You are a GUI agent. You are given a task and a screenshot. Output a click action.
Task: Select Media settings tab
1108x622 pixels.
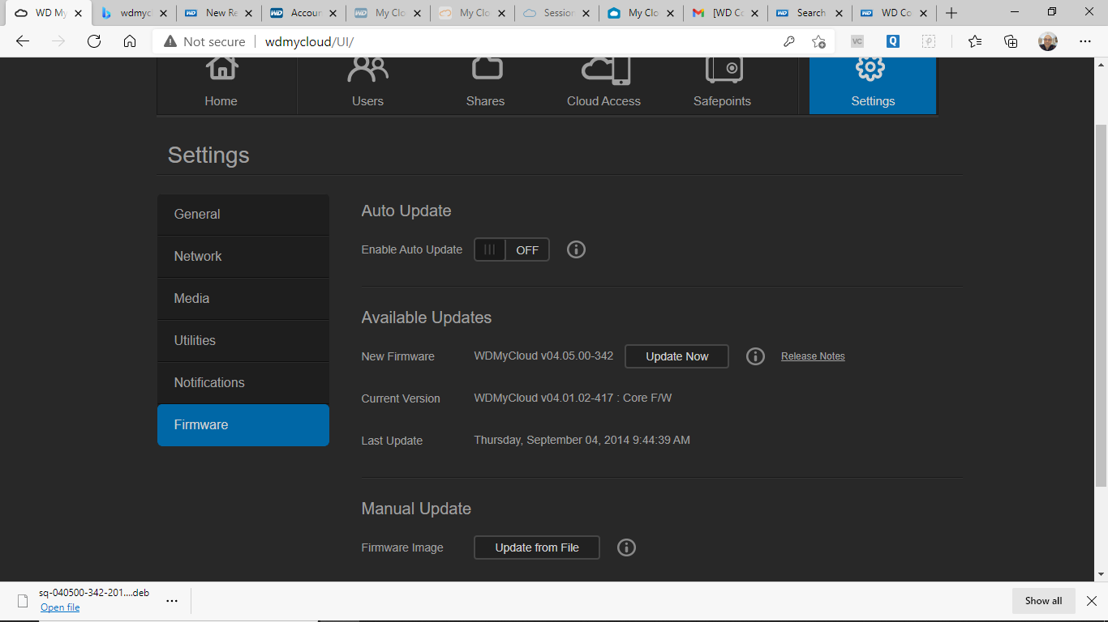pos(243,299)
